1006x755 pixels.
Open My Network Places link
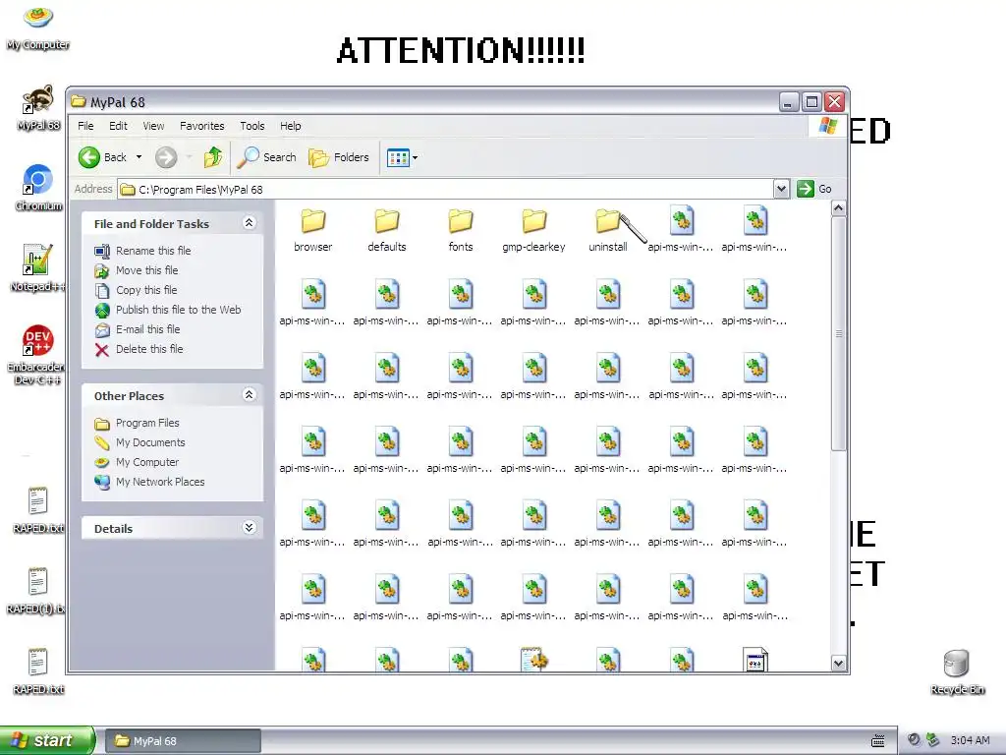[x=150, y=482]
